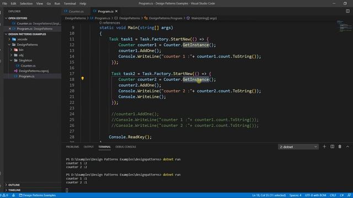The image size is (353, 198).
Task: Expand the obj folder chevron
Action: [11, 55]
